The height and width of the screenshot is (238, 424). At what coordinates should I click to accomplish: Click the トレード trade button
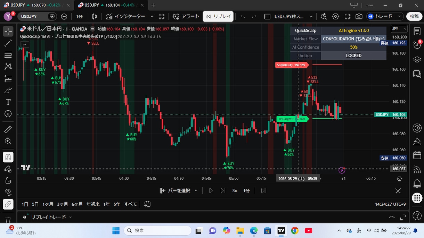380,16
